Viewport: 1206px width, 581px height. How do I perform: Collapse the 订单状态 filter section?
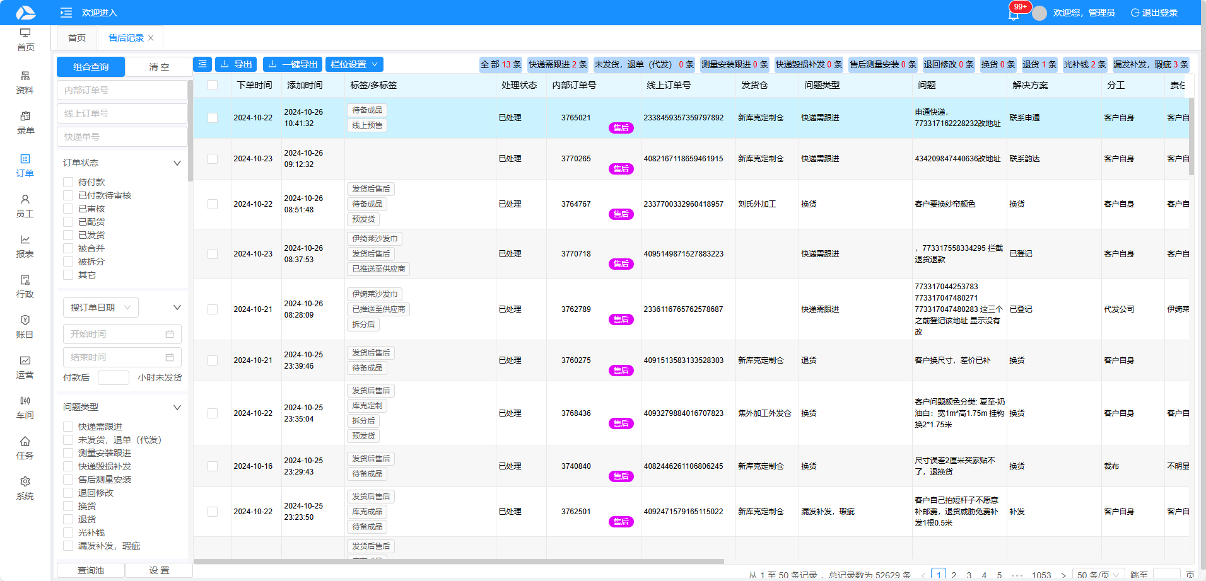177,163
